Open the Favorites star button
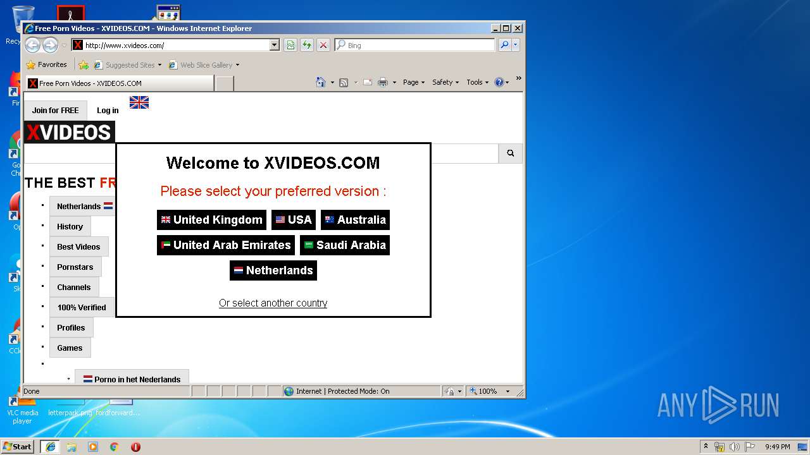This screenshot has height=455, width=810. [46, 64]
